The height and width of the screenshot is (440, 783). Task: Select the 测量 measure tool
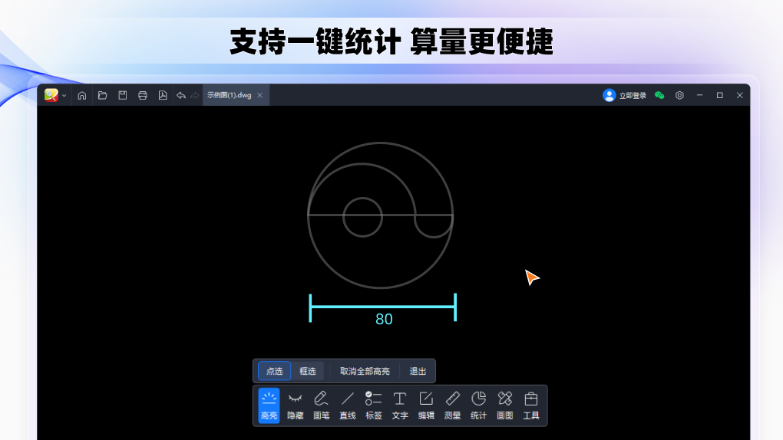point(452,406)
